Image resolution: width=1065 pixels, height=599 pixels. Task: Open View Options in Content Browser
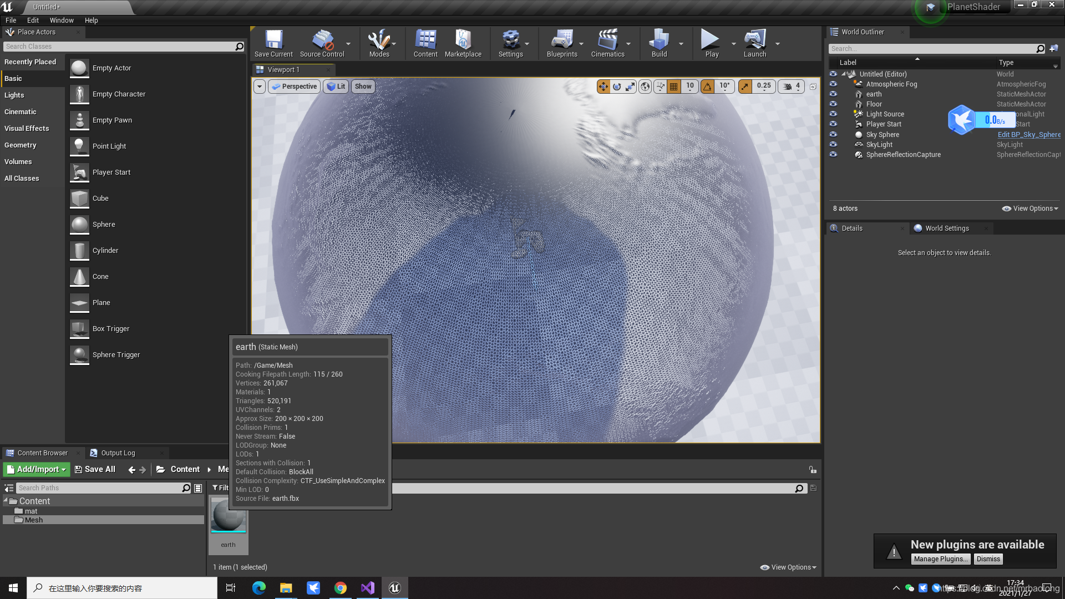790,567
